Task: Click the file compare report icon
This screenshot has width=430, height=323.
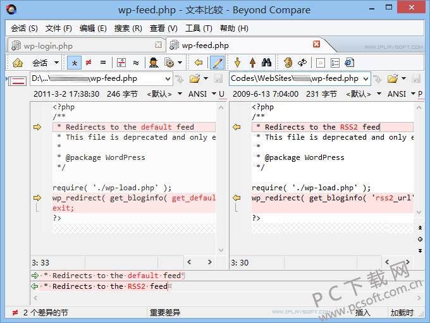Action: [x=350, y=63]
